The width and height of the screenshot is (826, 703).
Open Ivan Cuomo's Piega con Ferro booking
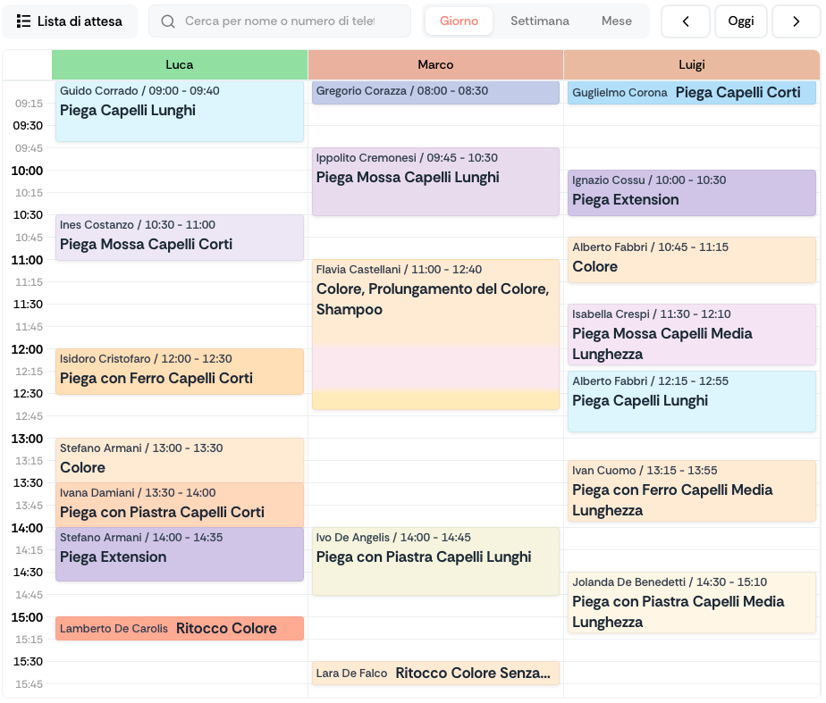(x=692, y=490)
